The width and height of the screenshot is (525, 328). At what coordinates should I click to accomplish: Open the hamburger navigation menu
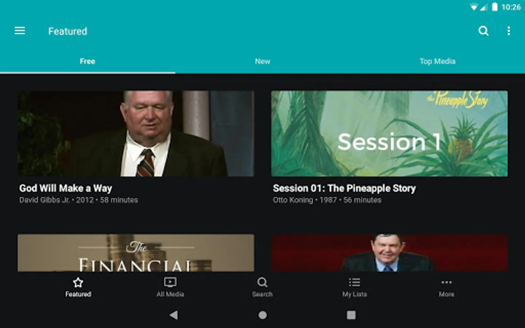tap(20, 31)
